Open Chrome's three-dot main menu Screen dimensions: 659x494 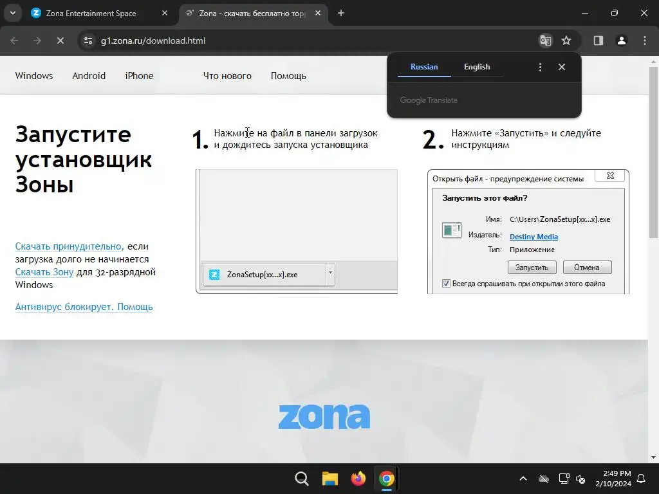[x=645, y=41]
